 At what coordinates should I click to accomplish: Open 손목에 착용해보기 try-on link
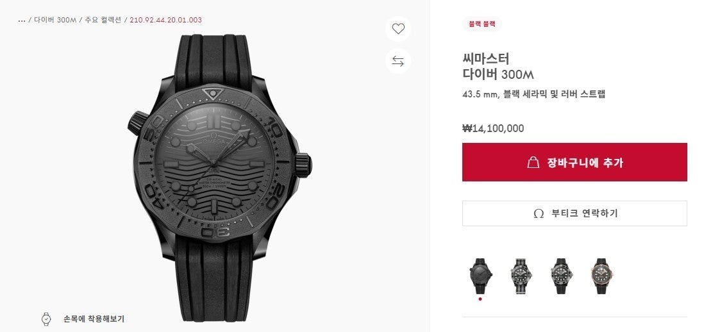tap(94, 319)
